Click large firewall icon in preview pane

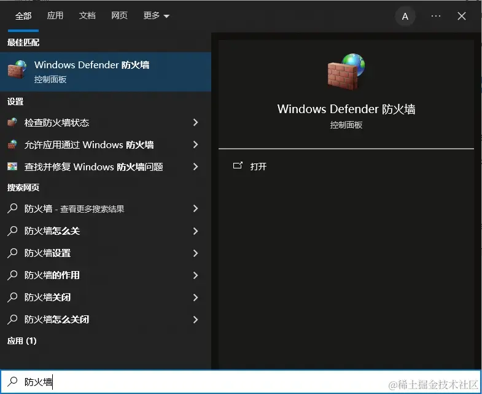tap(346, 72)
